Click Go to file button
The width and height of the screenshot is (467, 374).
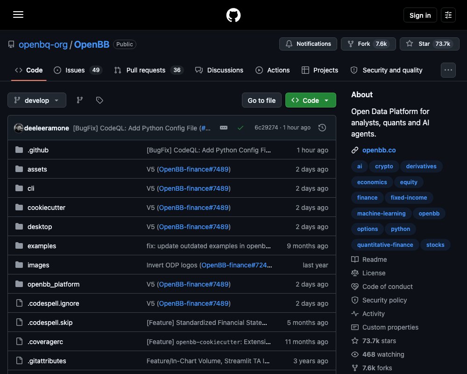point(262,100)
